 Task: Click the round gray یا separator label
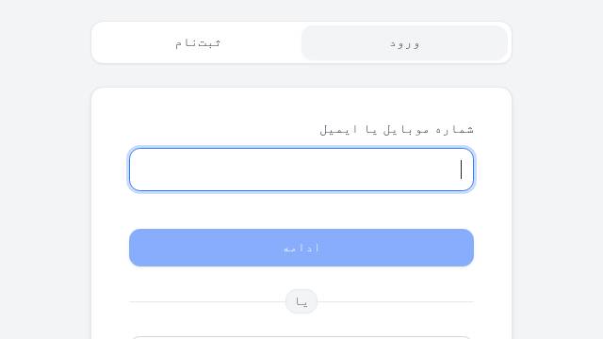click(301, 301)
